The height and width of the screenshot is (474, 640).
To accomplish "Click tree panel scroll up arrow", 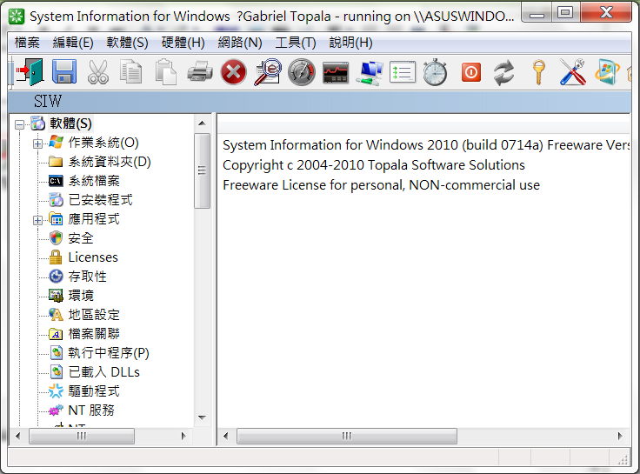I will pyautogui.click(x=202, y=124).
